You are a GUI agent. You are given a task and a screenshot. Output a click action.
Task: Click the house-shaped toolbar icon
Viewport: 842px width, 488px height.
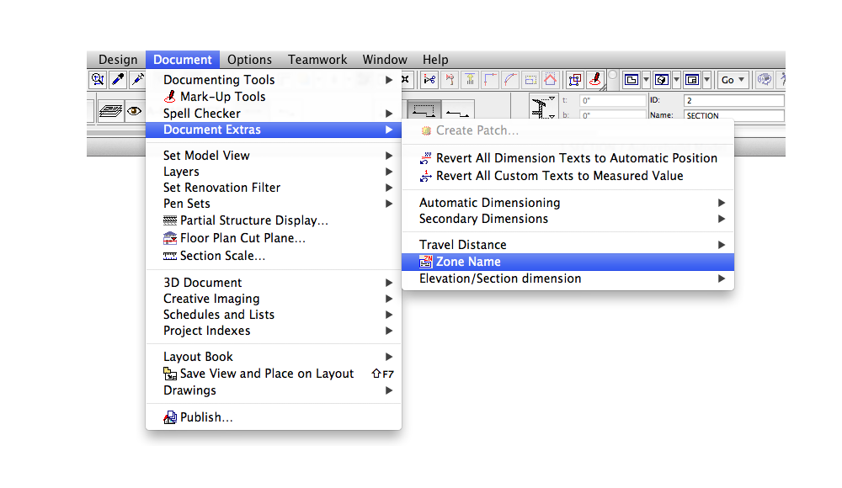(550, 80)
